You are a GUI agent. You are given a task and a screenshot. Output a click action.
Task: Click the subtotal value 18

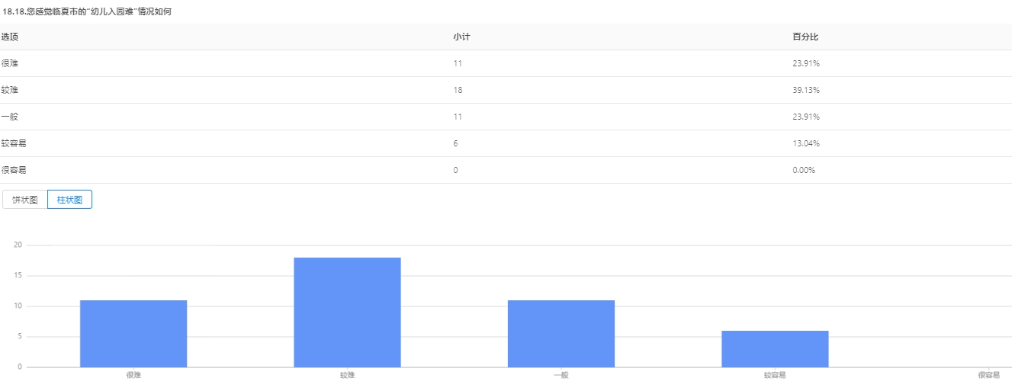[x=458, y=90]
